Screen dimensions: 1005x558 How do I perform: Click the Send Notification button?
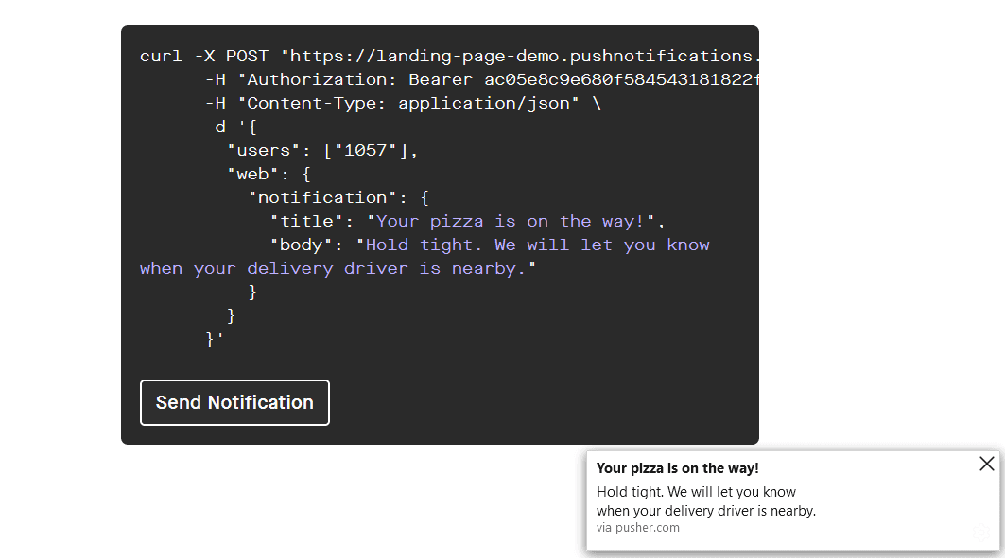[234, 402]
